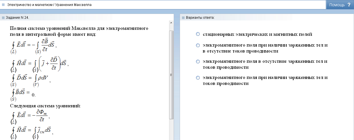Click the text 'стационарных электрических и магнитных полей'

[257, 34]
